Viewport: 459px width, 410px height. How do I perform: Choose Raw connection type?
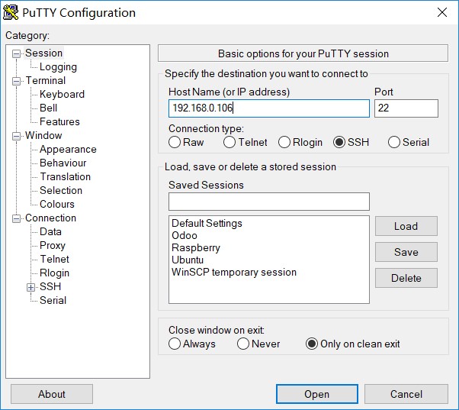175,142
